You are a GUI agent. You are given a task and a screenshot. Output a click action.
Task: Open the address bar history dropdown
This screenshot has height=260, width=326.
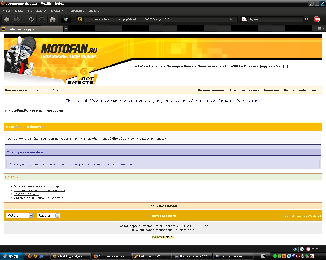pos(235,19)
